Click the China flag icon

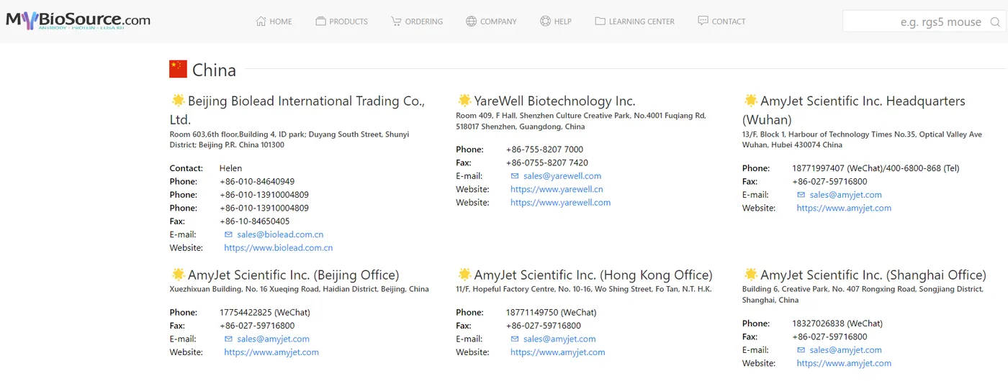click(x=178, y=69)
